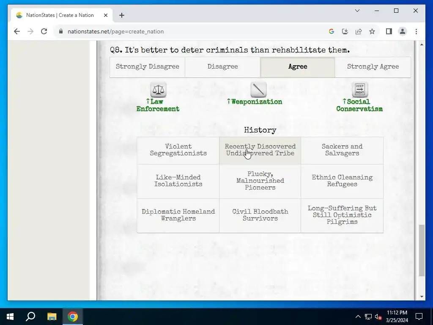Click the taskbar clock and date

[397, 317]
